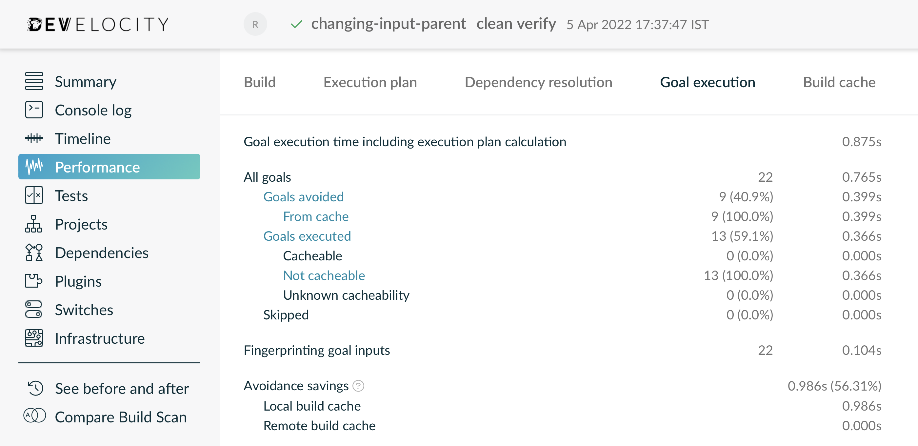Viewport: 918px width, 446px height.
Task: Open the Summary section in the sidebar
Action: pyautogui.click(x=85, y=81)
